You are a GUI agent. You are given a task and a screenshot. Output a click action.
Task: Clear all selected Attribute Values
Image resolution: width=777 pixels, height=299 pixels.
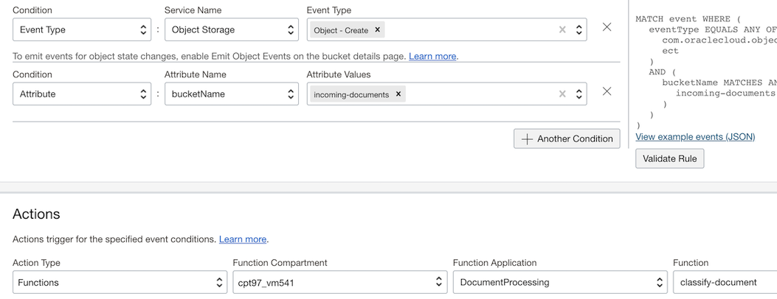coord(562,94)
